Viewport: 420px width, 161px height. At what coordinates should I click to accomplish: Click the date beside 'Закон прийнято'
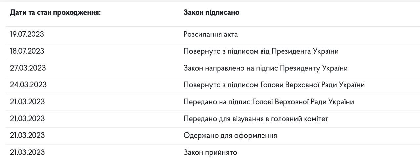point(28,152)
